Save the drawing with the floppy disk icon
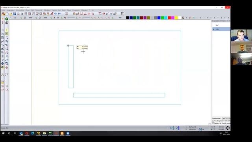The height and width of the screenshot is (142, 252). 15,14
